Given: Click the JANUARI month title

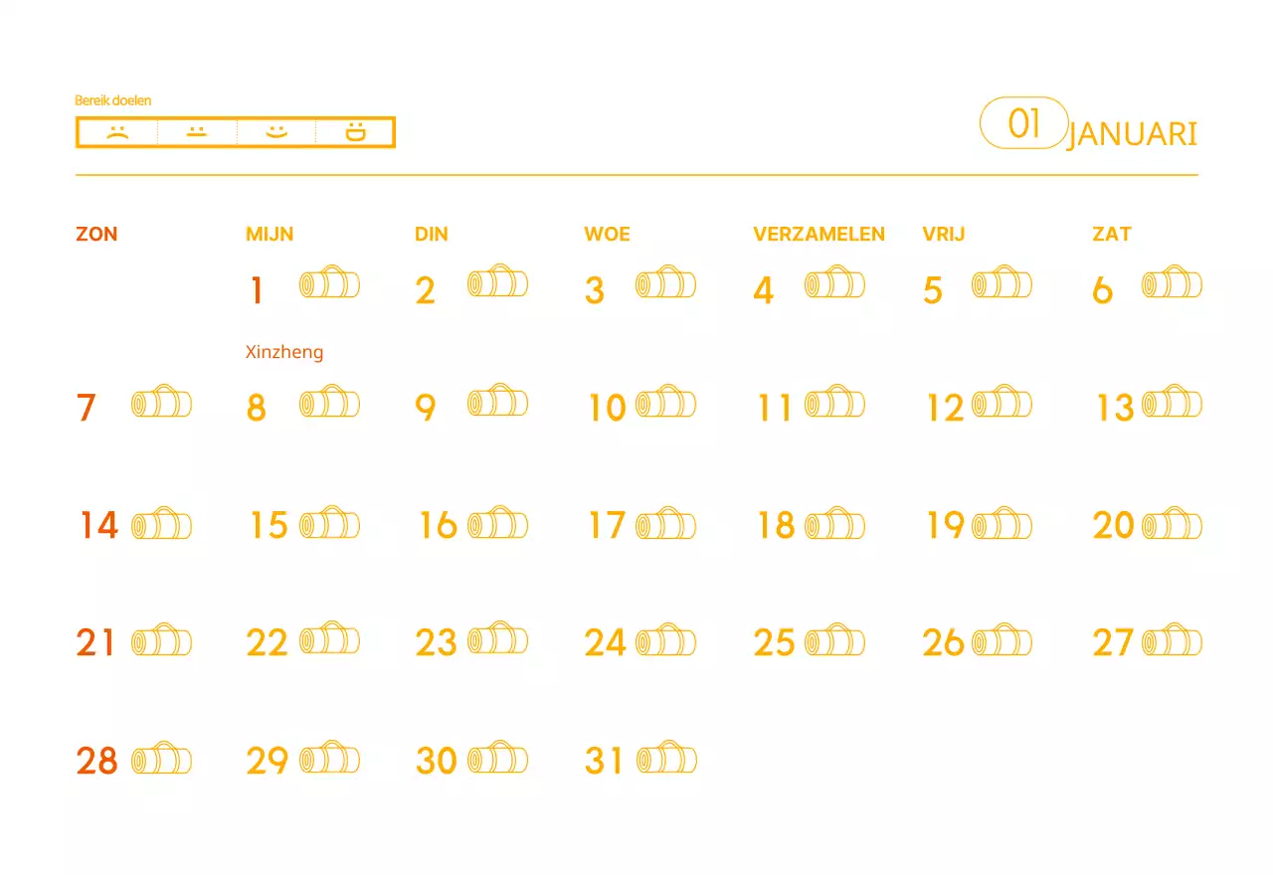Looking at the screenshot, I should pos(1132,135).
